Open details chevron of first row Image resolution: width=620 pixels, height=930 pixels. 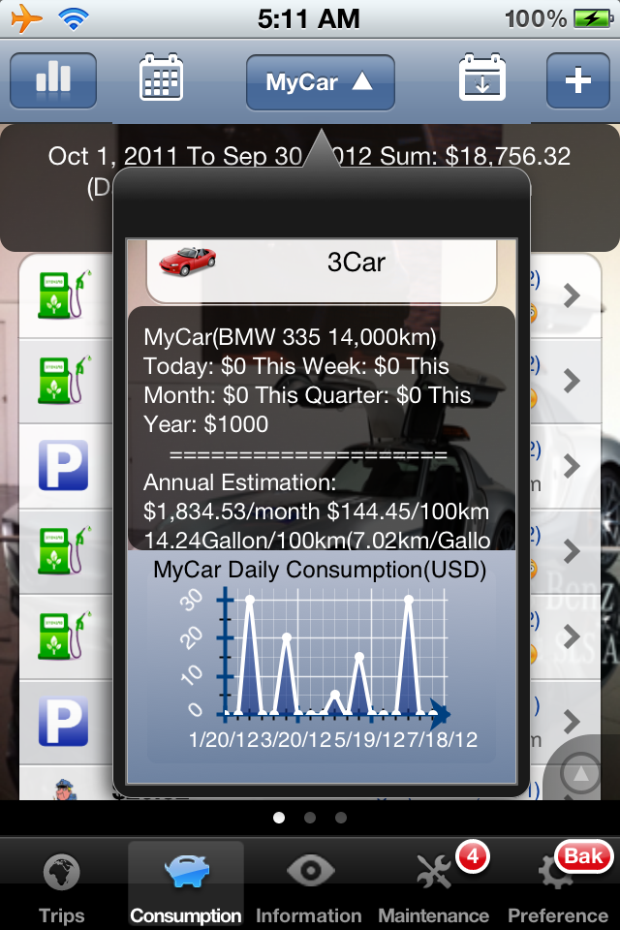pyautogui.click(x=572, y=295)
